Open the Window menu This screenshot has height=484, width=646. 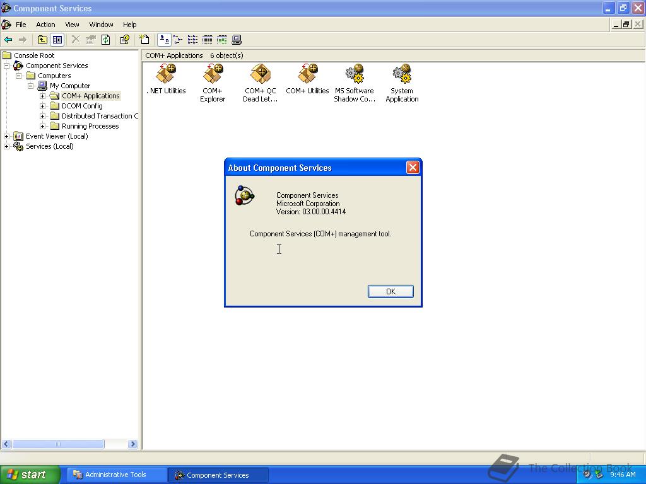(x=102, y=25)
